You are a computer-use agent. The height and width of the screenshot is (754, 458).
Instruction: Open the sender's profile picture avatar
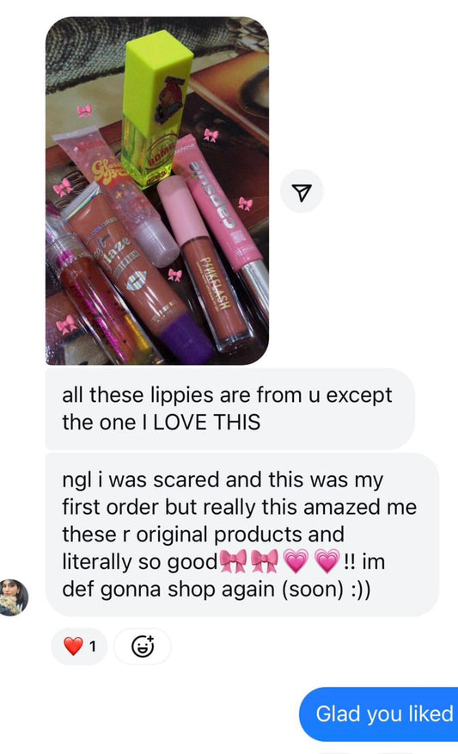14,596
